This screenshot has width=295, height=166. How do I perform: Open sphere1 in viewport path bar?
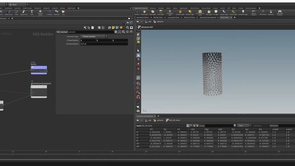coord(159,22)
